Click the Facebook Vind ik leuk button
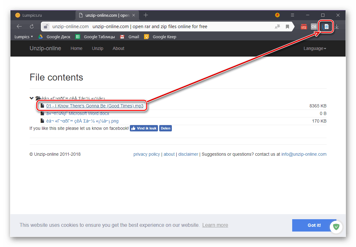 pos(144,128)
